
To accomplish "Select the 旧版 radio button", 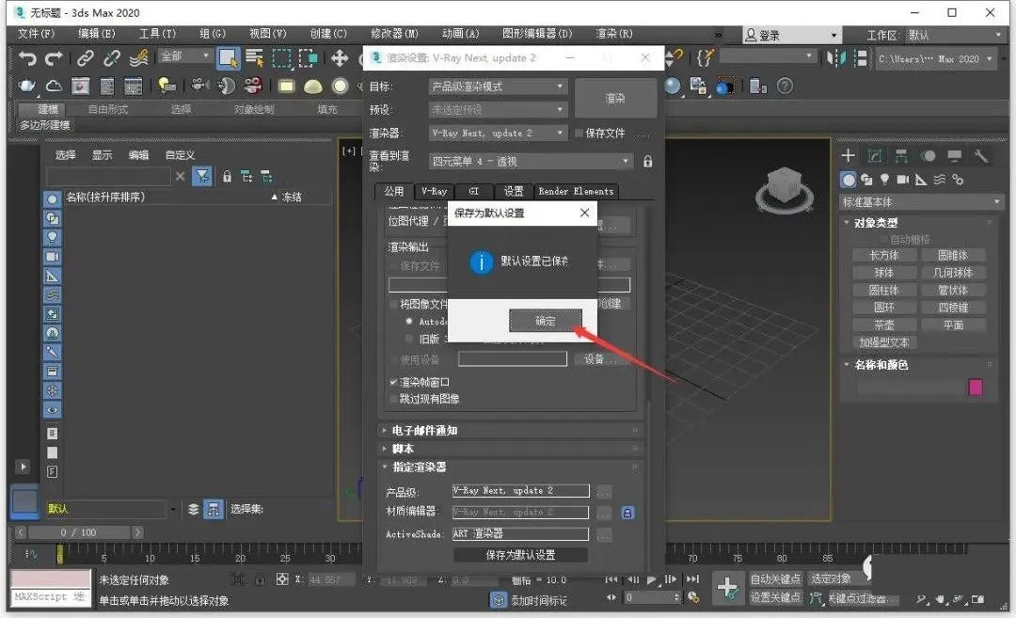I will tap(409, 339).
